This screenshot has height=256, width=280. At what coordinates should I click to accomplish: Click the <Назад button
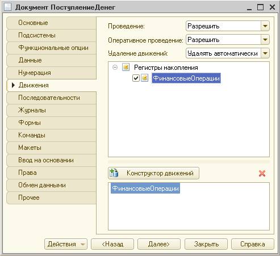pos(112,244)
